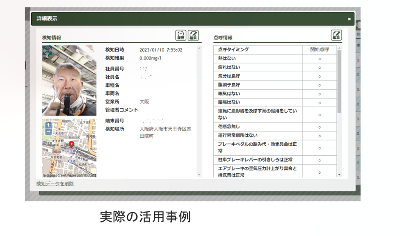Click the red location pin on map
420x236 pixels.
[x=71, y=144]
